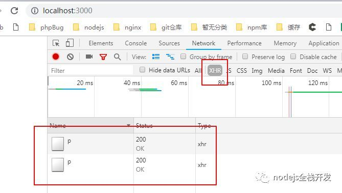Switch to the Network tab
The image size is (342, 193).
pos(203,43)
